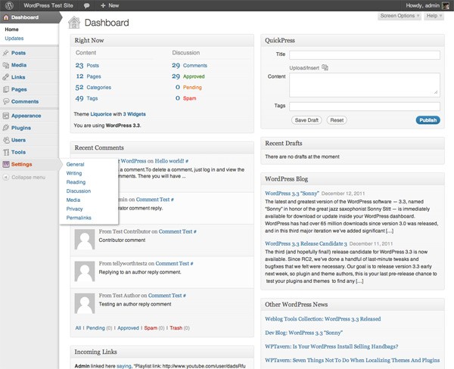Click the Tools icon in sidebar
This screenshot has width=454, height=369.
click(x=6, y=152)
